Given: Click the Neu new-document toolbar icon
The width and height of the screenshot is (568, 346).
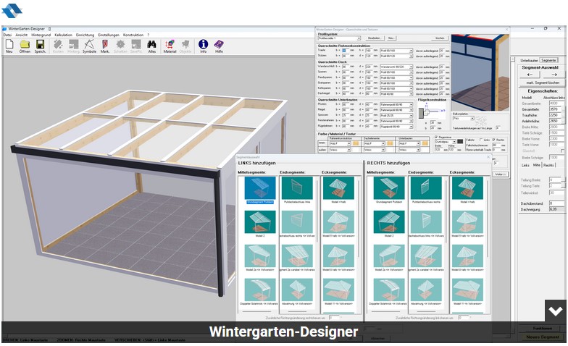Looking at the screenshot, I should pyautogui.click(x=9, y=46).
